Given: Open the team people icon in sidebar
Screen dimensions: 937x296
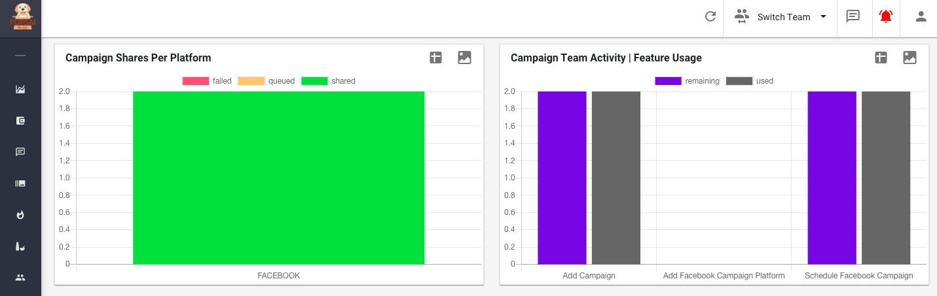Looking at the screenshot, I should [x=20, y=277].
